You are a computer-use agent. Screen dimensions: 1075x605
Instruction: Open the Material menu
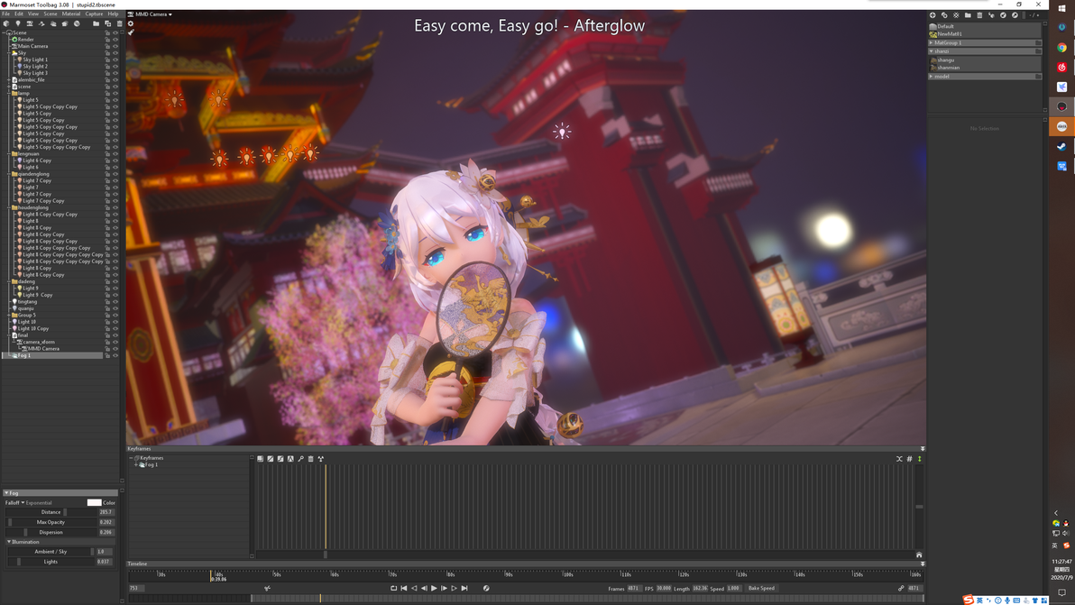(70, 14)
